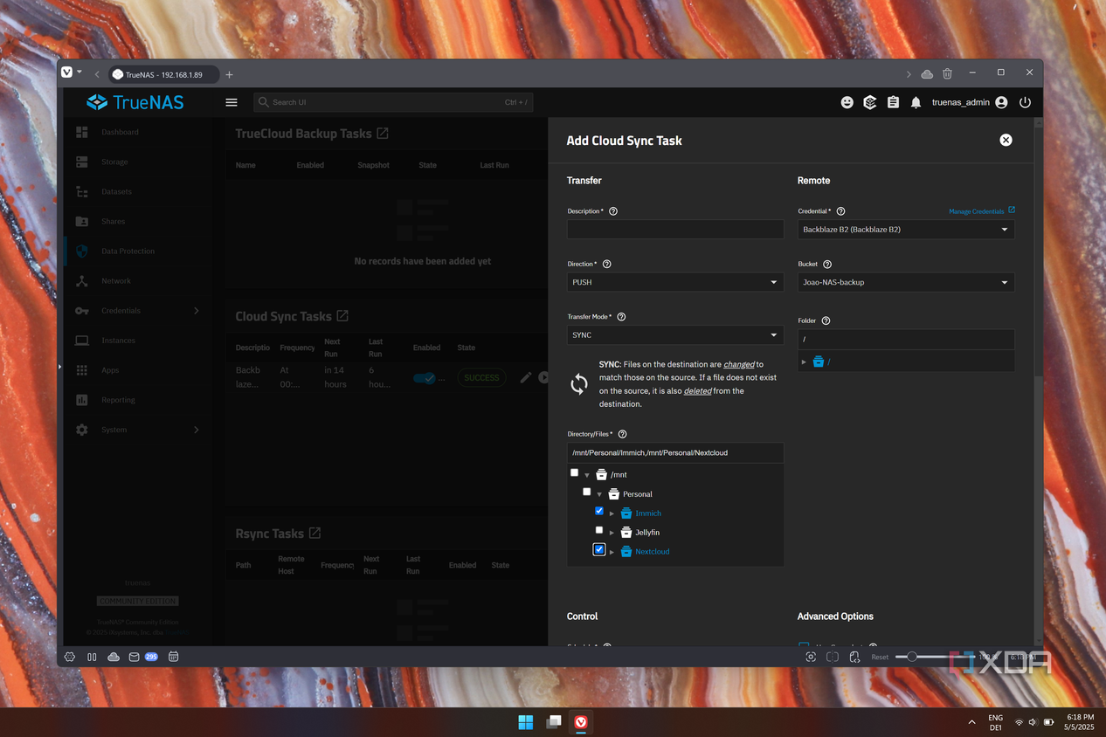This screenshot has width=1106, height=737.
Task: Open Rsync Tasks external link icon
Action: (x=315, y=534)
